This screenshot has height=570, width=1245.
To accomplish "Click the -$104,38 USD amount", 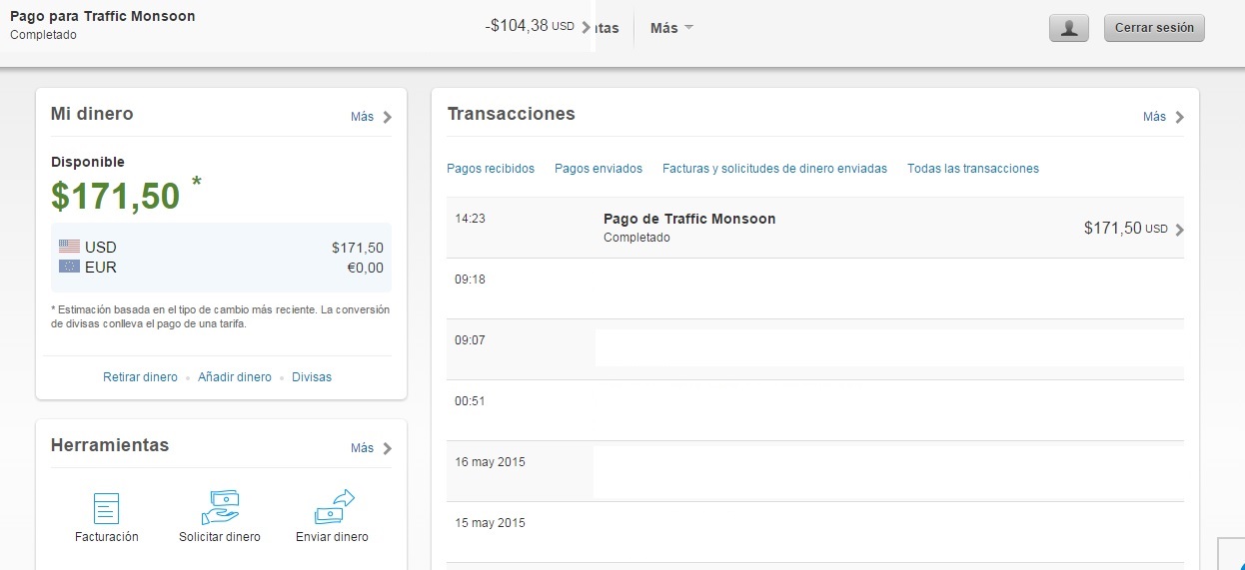I will point(530,26).
